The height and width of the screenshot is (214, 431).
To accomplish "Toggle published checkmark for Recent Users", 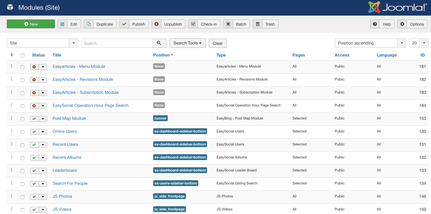I will tap(34, 145).
